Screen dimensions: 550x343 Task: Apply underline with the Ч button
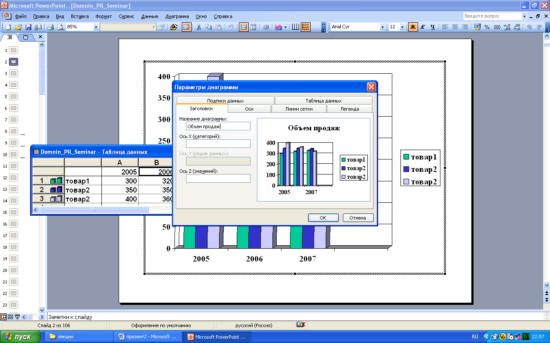click(433, 27)
